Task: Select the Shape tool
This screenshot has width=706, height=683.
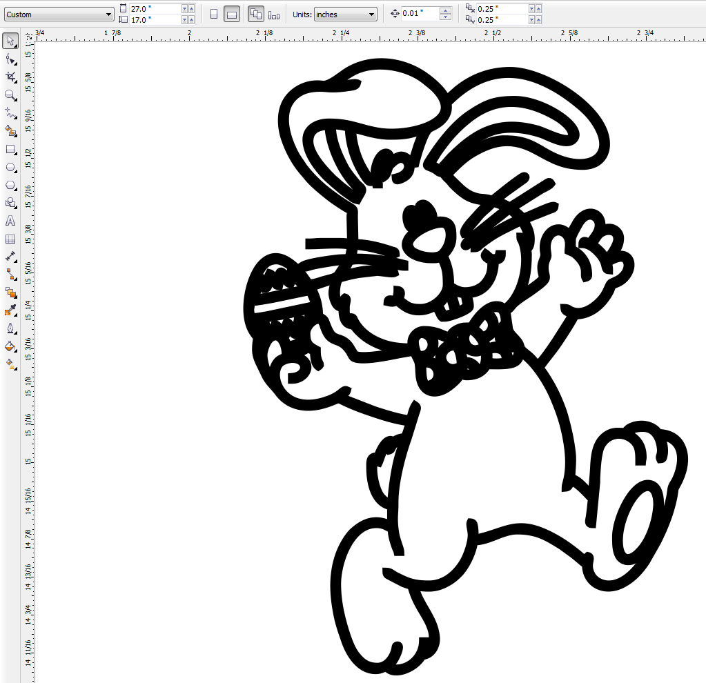Action: pyautogui.click(x=10, y=59)
